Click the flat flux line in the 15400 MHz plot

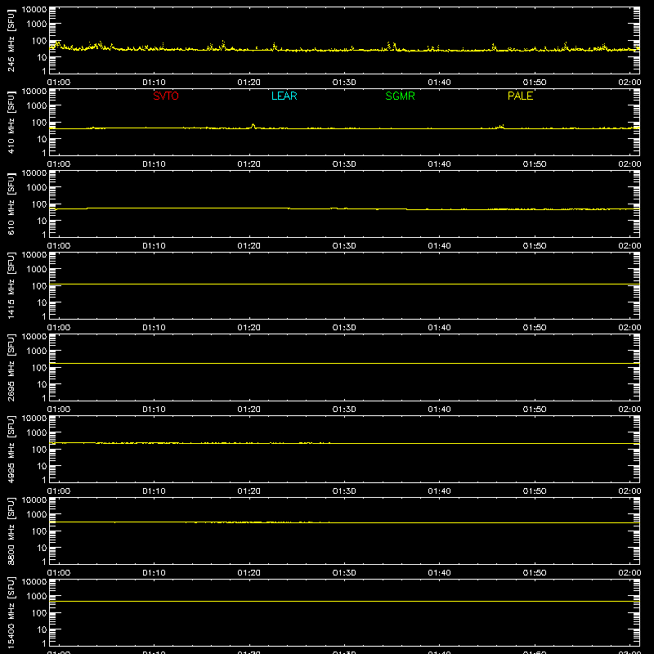coord(344,601)
